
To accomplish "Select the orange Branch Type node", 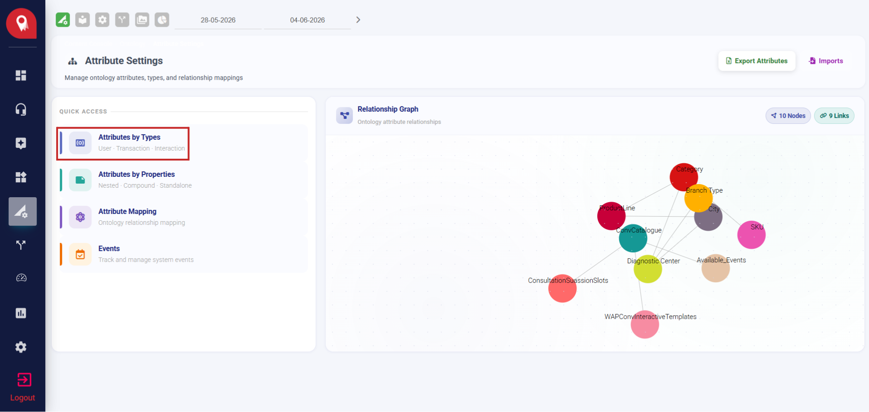I will coord(699,198).
